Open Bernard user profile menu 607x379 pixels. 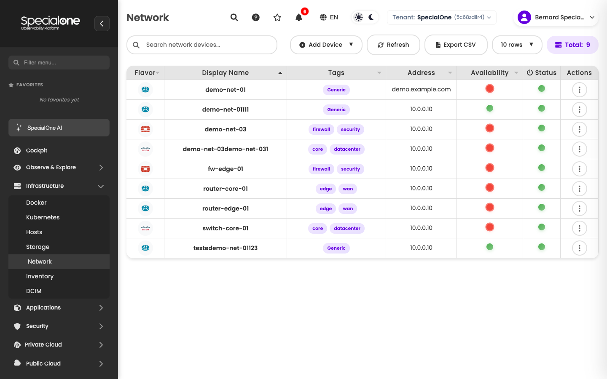point(556,17)
